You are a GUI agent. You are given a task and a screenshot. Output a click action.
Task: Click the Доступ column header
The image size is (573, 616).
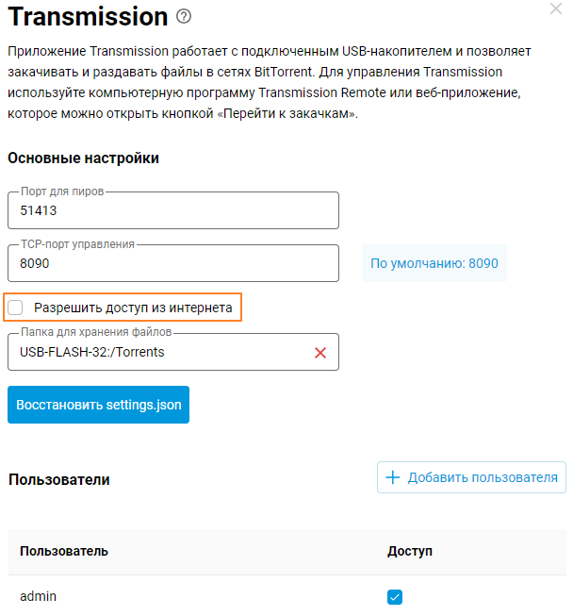(x=410, y=551)
